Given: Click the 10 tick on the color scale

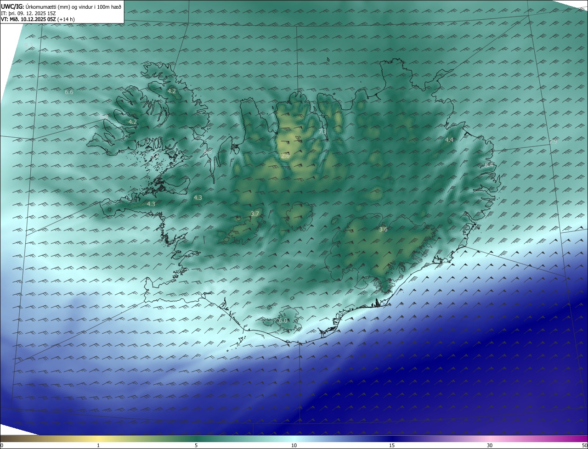Looking at the screenshot, I should pos(294,446).
